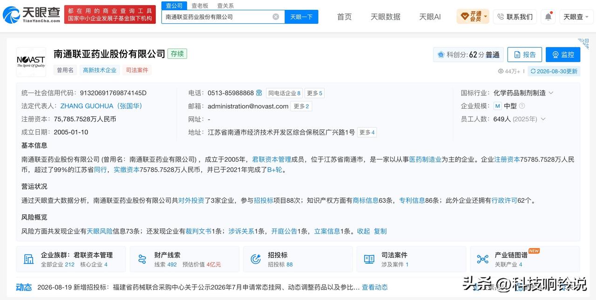Click 查看动态 link
Screen dimensions: 596x300
(375, 287)
